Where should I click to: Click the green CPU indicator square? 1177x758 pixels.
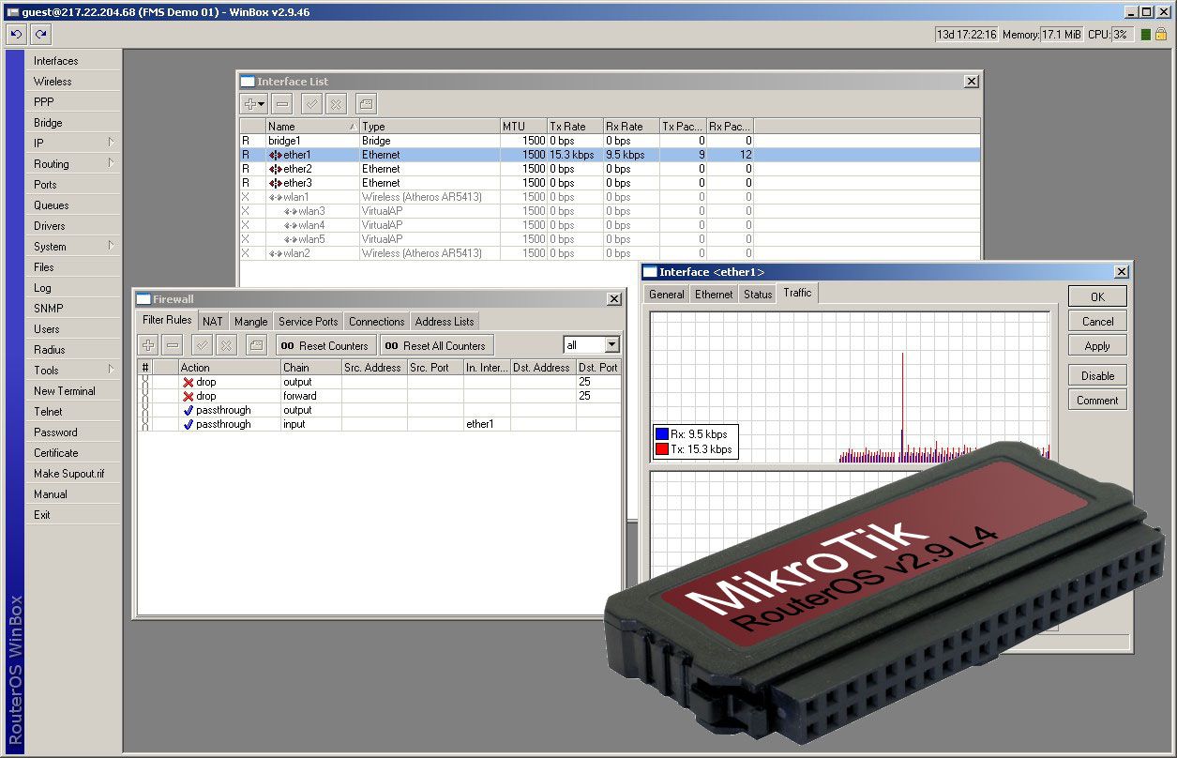click(1146, 35)
